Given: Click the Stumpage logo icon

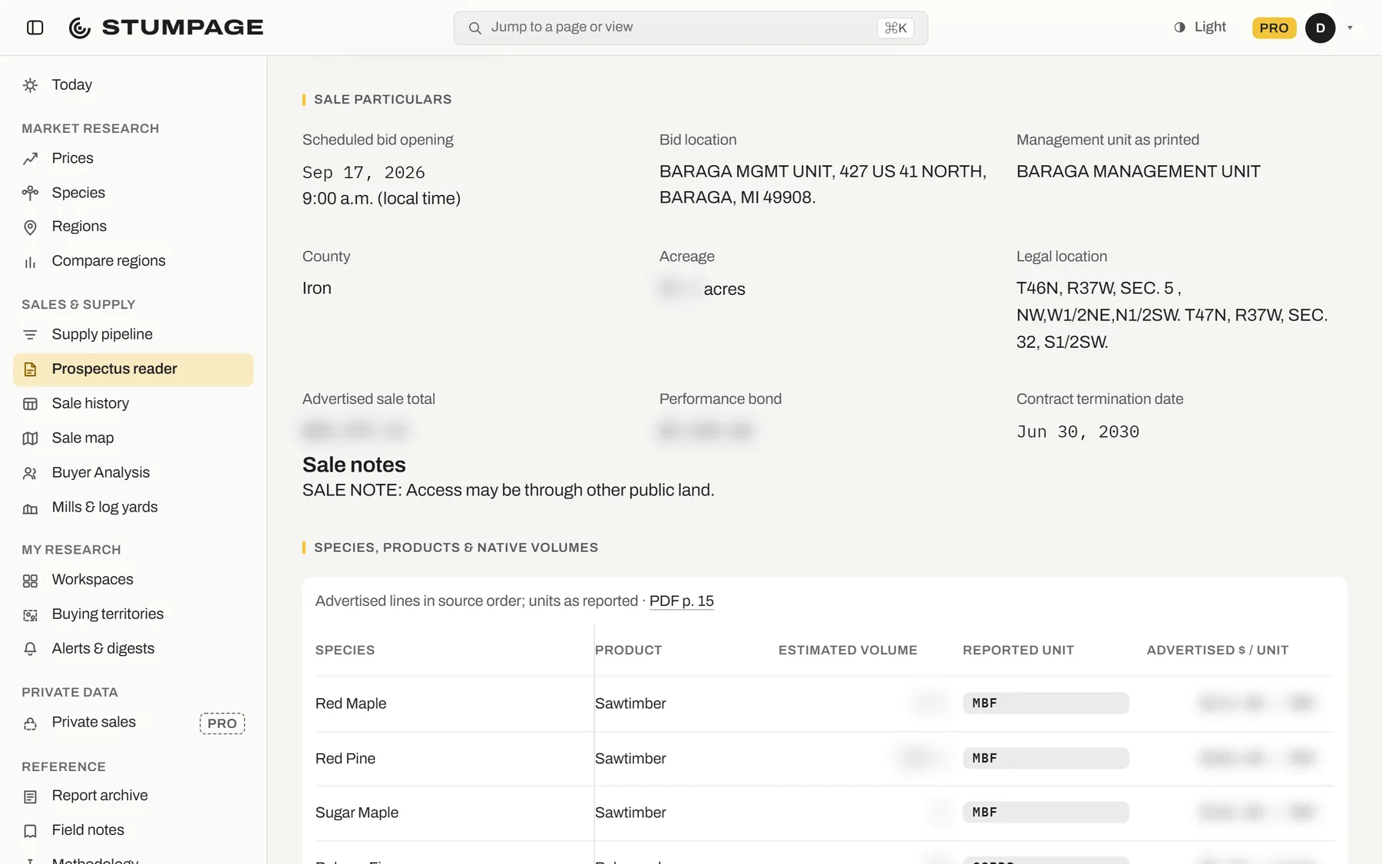Looking at the screenshot, I should point(80,28).
